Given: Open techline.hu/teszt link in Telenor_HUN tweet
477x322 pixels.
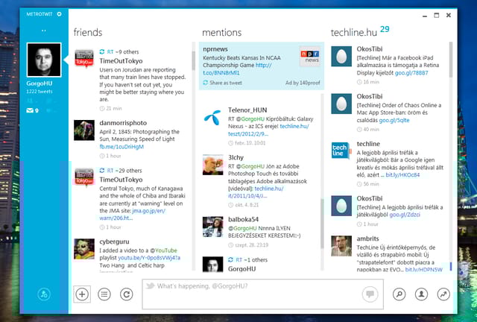Looking at the screenshot, I should (x=268, y=130).
